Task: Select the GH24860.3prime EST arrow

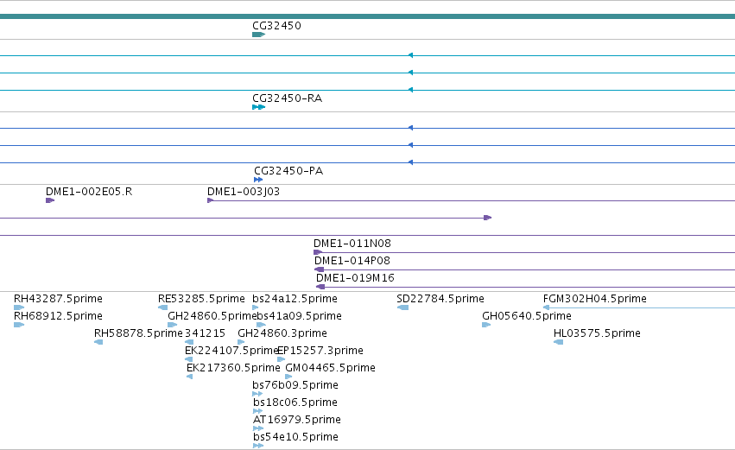Action: pyautogui.click(x=242, y=343)
